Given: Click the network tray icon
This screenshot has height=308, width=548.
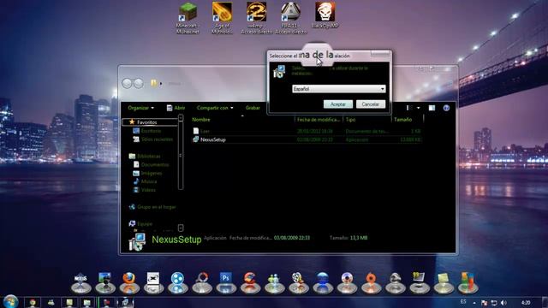Looking at the screenshot, I should coord(494,303).
